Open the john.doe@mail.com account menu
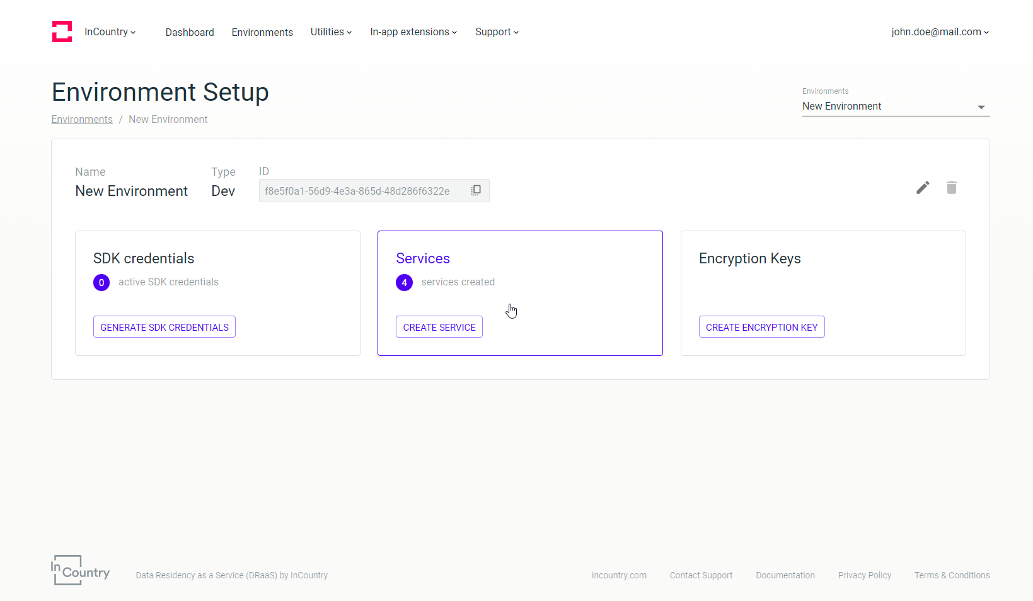 pyautogui.click(x=940, y=32)
